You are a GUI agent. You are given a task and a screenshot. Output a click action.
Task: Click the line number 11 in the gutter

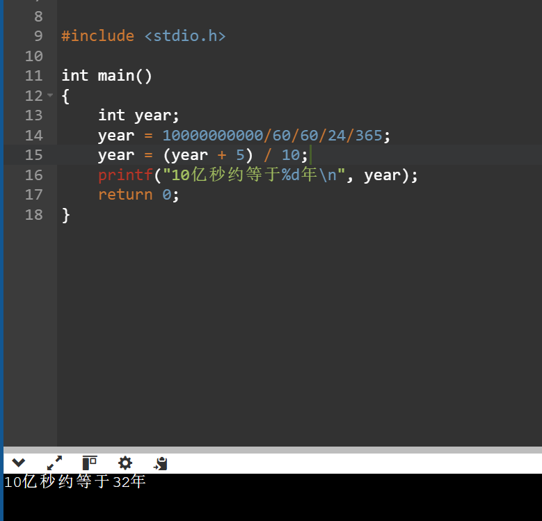(x=34, y=76)
